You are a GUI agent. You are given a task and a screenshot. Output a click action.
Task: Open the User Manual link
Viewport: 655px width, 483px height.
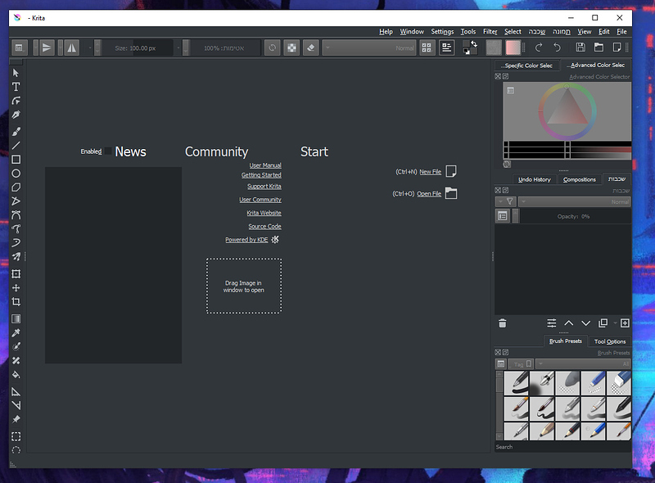[265, 165]
